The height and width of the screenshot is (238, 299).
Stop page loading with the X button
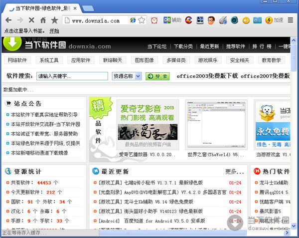coord(31,20)
